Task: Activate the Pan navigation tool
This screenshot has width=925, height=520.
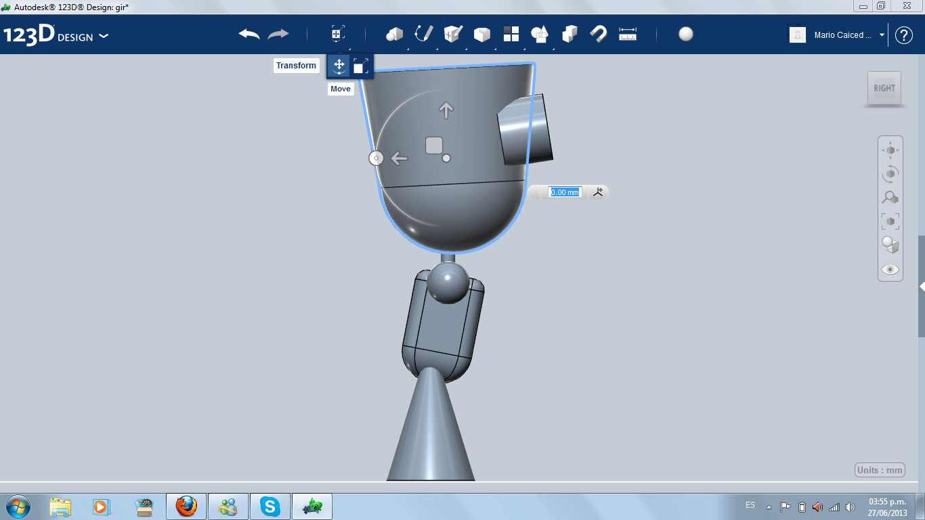Action: [890, 150]
